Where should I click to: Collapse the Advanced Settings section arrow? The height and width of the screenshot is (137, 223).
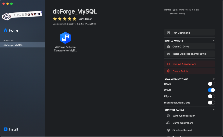click(213, 79)
